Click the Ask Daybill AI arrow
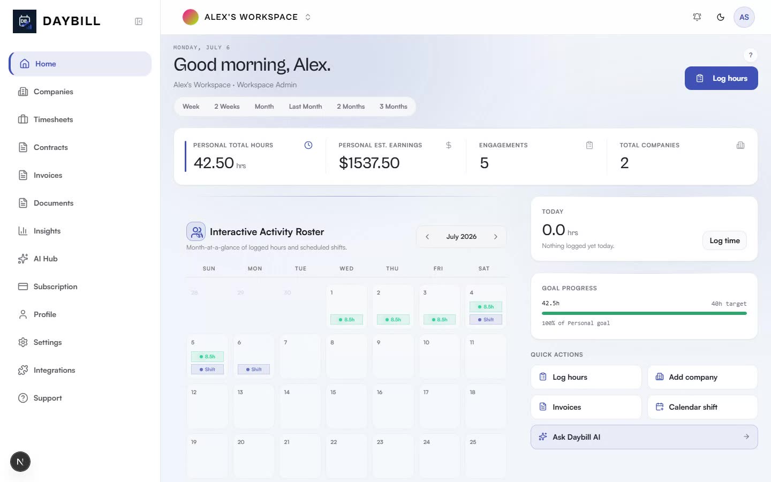The image size is (771, 482). tap(746, 437)
